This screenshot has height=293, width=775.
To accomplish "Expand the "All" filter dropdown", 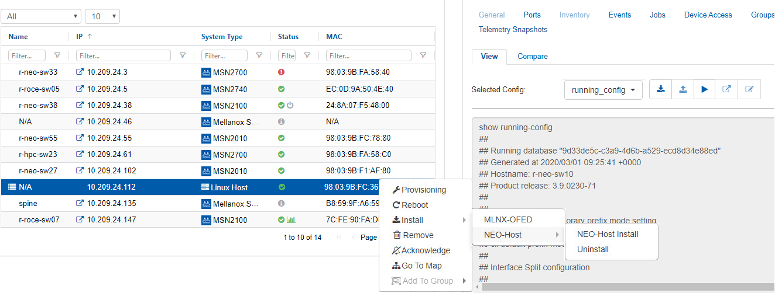I will click(x=41, y=16).
